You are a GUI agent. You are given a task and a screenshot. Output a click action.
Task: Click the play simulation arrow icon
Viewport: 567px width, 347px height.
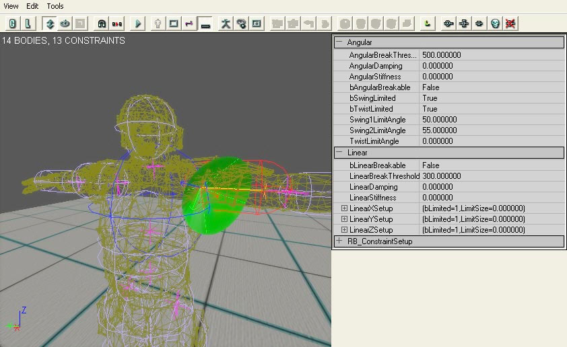pyautogui.click(x=138, y=24)
